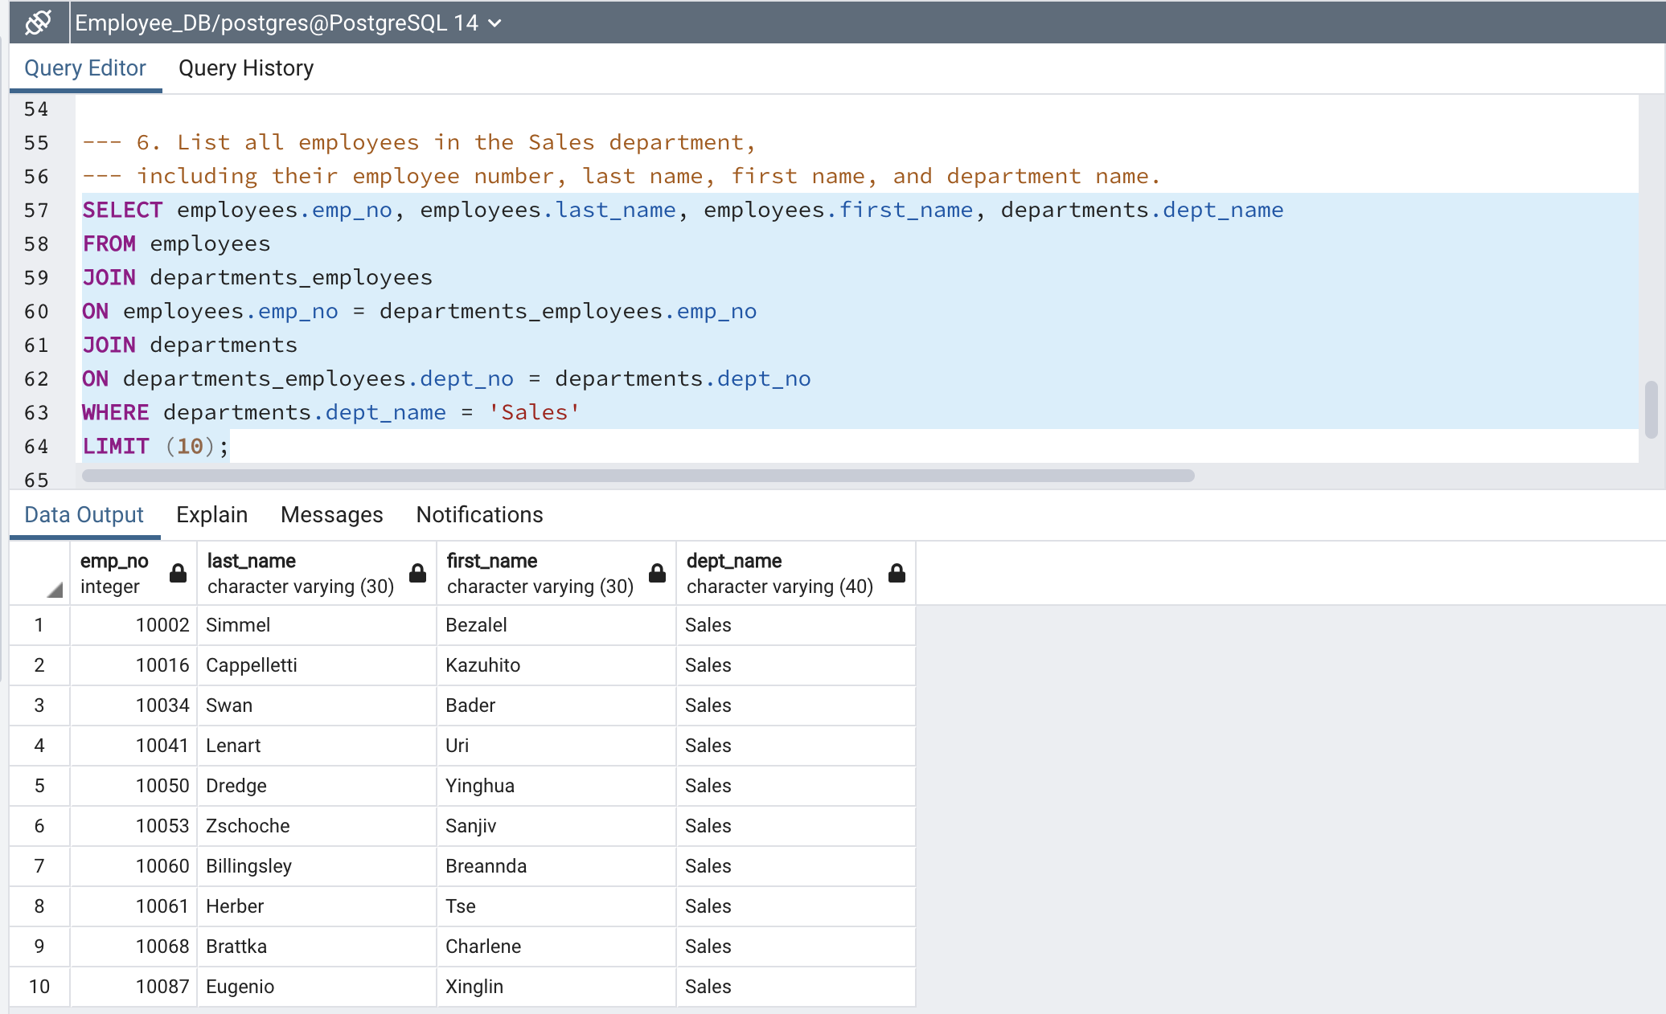Click the lock icon on last_name column

(417, 572)
